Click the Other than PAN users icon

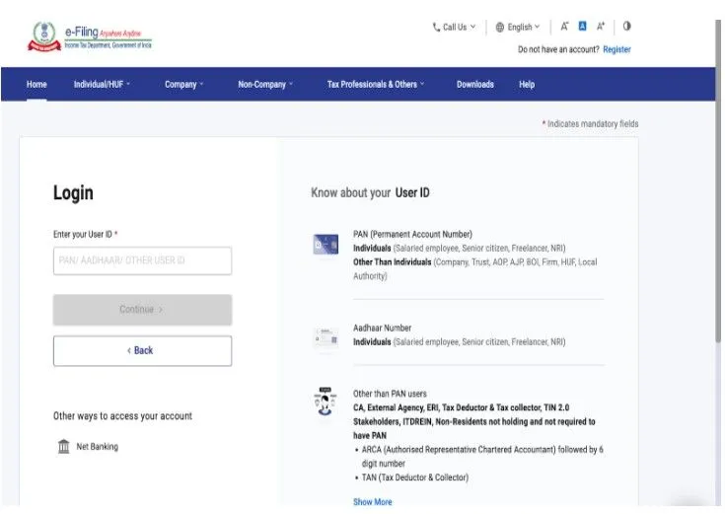(x=326, y=402)
